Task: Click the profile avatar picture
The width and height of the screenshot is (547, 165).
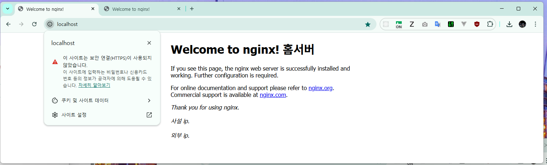Action: [522, 24]
